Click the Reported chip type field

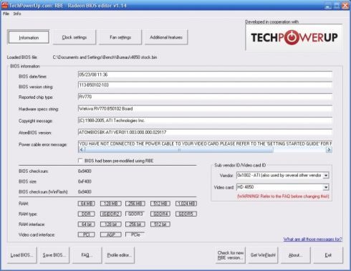coord(205,97)
